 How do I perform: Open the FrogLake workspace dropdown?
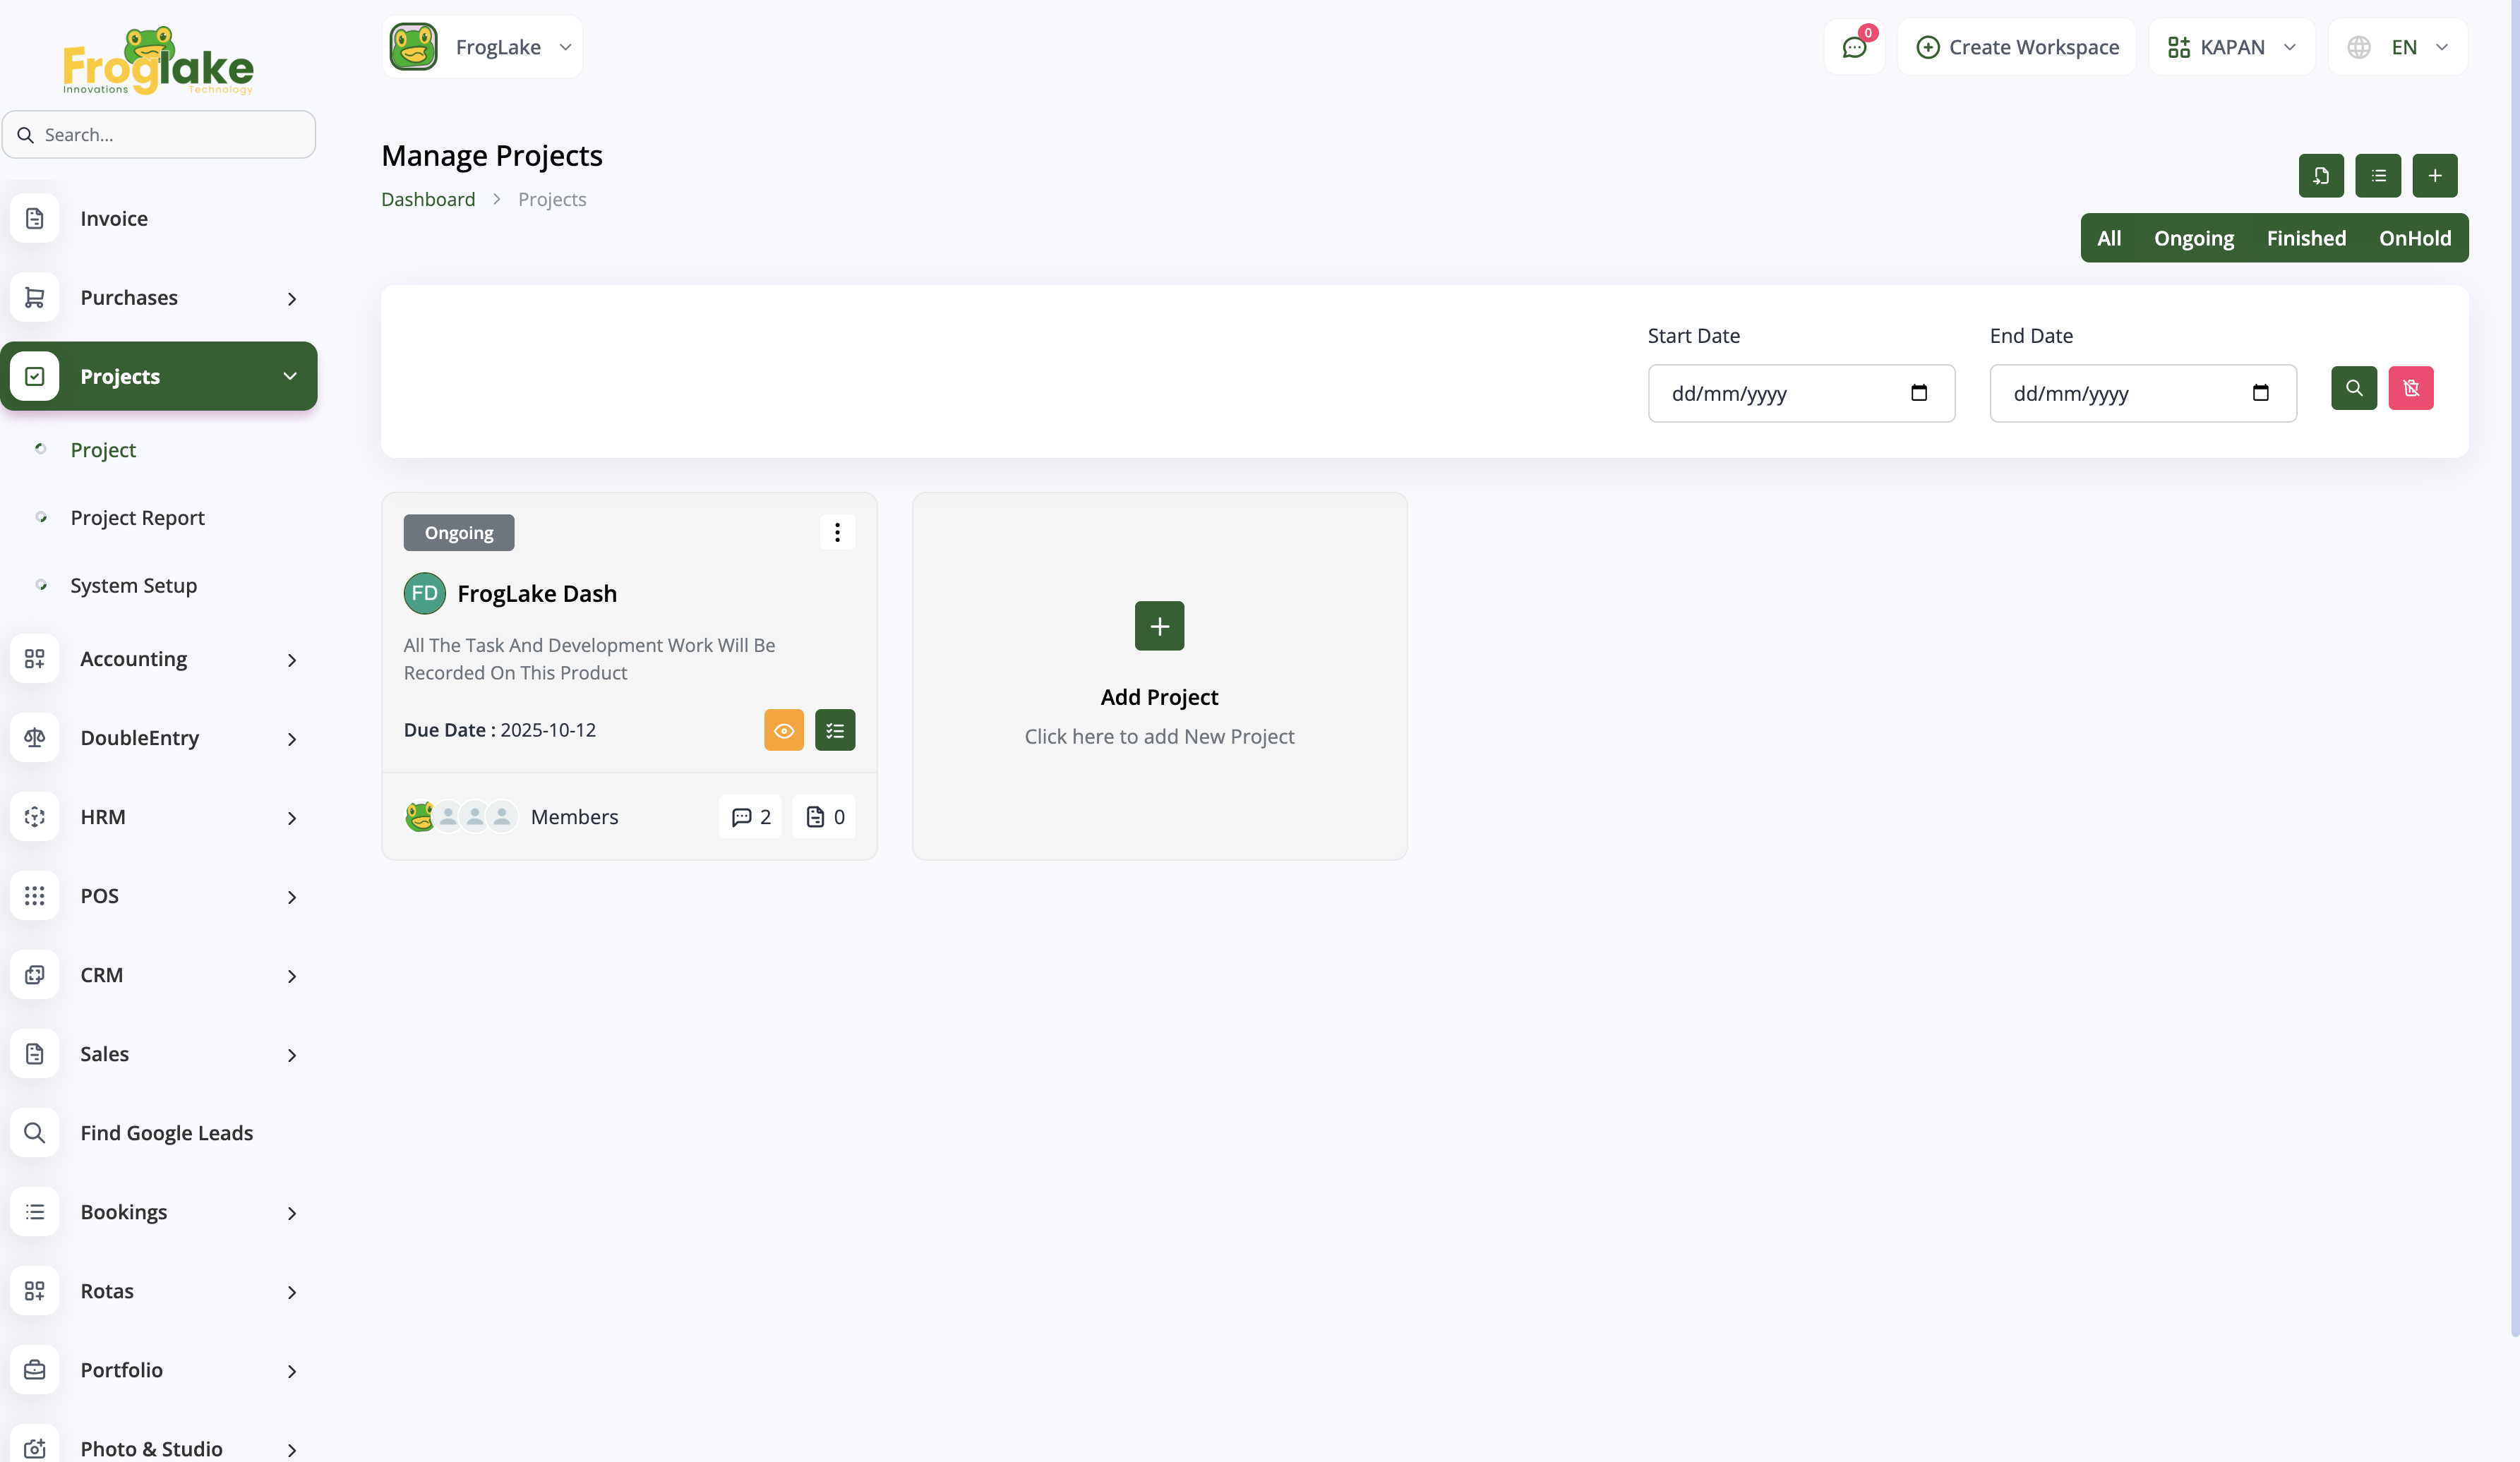coord(482,47)
